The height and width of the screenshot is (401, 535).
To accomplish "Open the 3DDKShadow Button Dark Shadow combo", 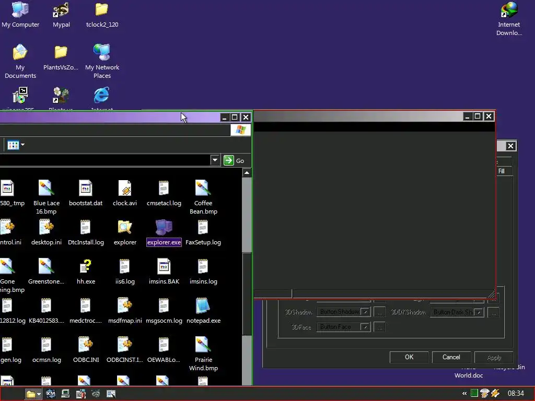I will tap(457, 312).
